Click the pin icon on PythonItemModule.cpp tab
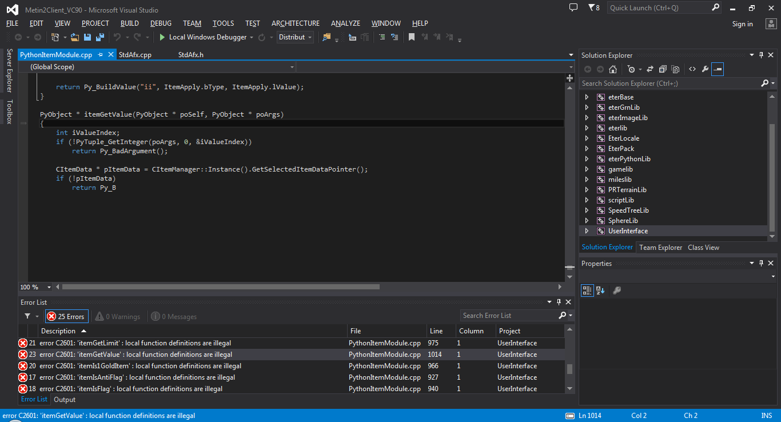This screenshot has width=781, height=422. pyautogui.click(x=100, y=55)
